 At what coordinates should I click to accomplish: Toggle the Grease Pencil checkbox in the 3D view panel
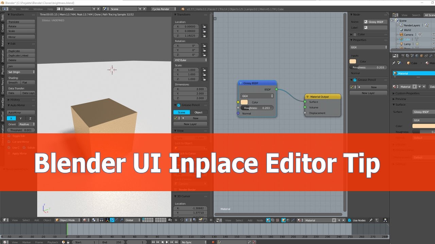click(179, 105)
